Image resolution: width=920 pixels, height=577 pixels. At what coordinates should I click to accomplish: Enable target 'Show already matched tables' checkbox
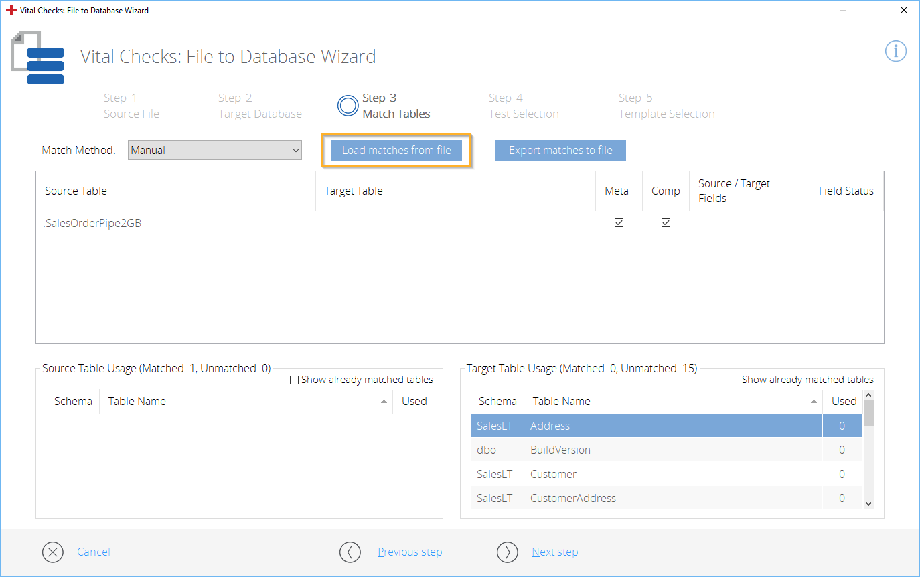[x=735, y=380]
